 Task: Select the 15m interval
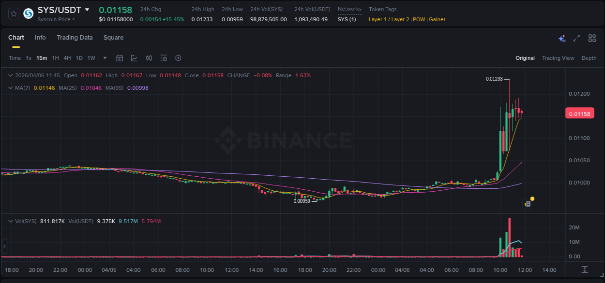click(x=42, y=58)
